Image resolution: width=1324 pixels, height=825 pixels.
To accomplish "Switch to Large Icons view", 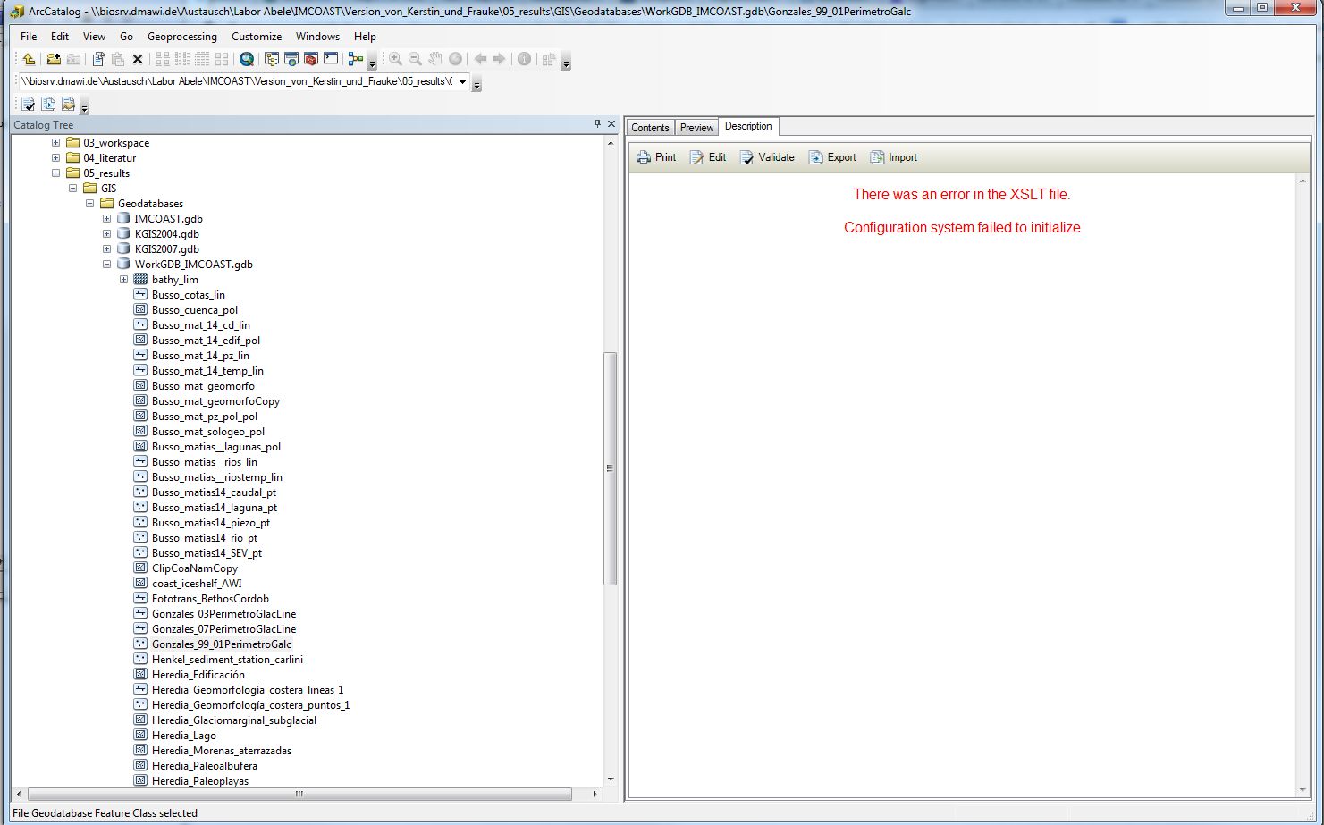I will [163, 59].
